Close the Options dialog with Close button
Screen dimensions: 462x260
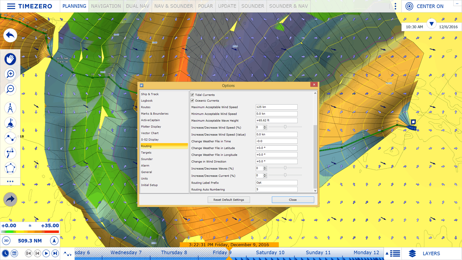click(x=293, y=200)
